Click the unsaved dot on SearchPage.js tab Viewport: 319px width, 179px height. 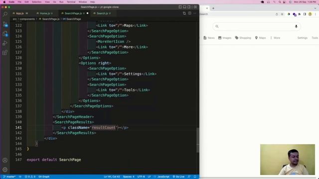pos(88,13)
